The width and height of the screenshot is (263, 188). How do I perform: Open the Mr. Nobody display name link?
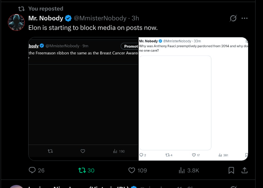click(x=46, y=18)
